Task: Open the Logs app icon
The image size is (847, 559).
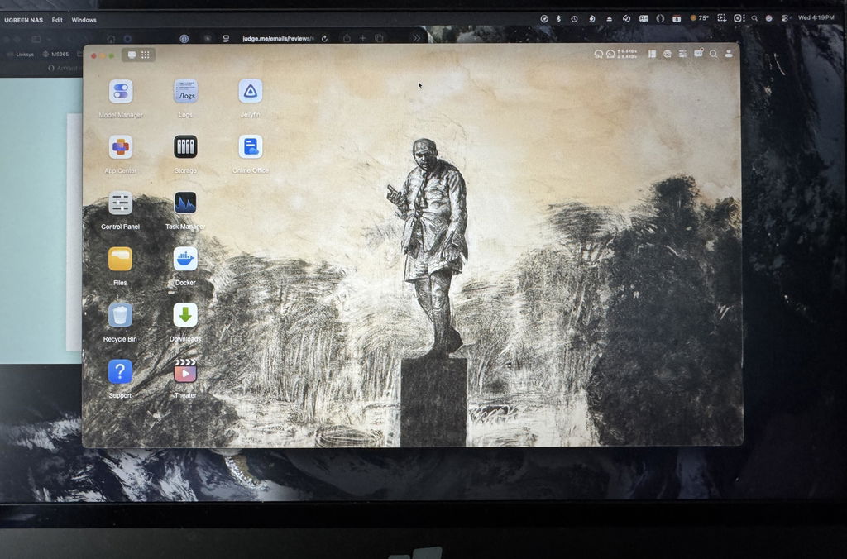Action: (185, 91)
